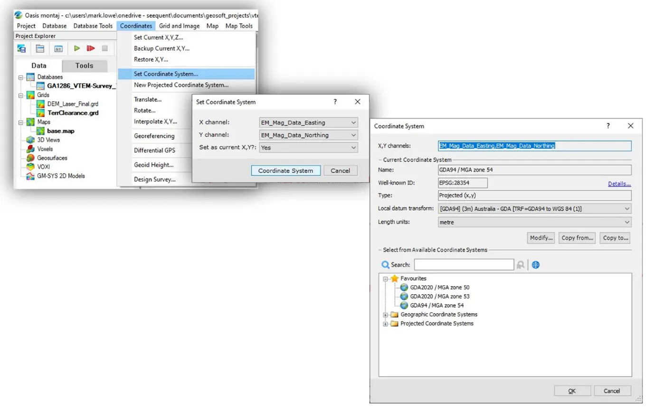Click the Maps node icon
Screen dimensions: 654x410
pos(30,122)
